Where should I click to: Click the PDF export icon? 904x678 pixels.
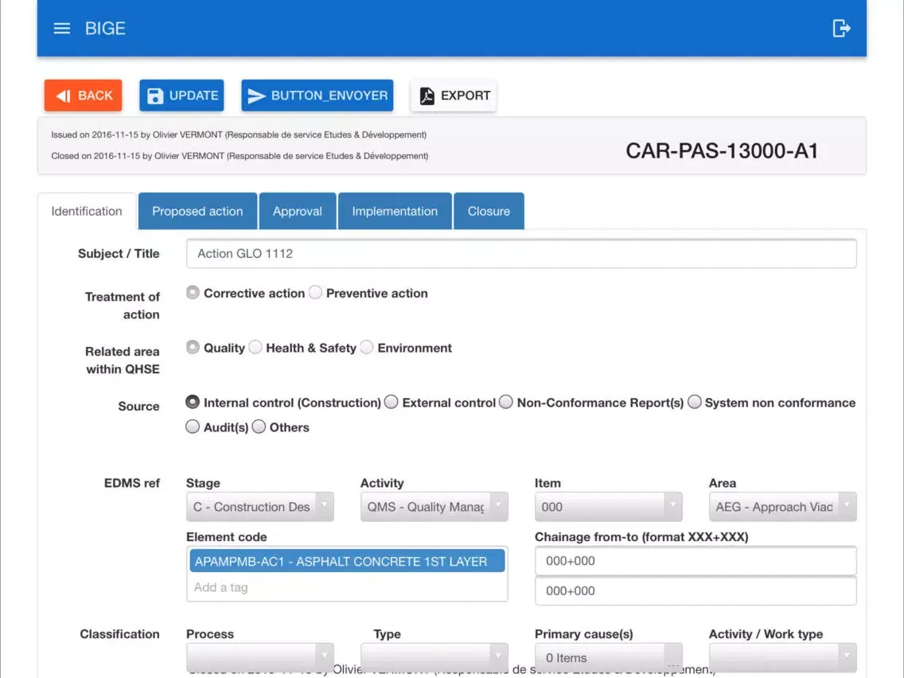pos(427,95)
